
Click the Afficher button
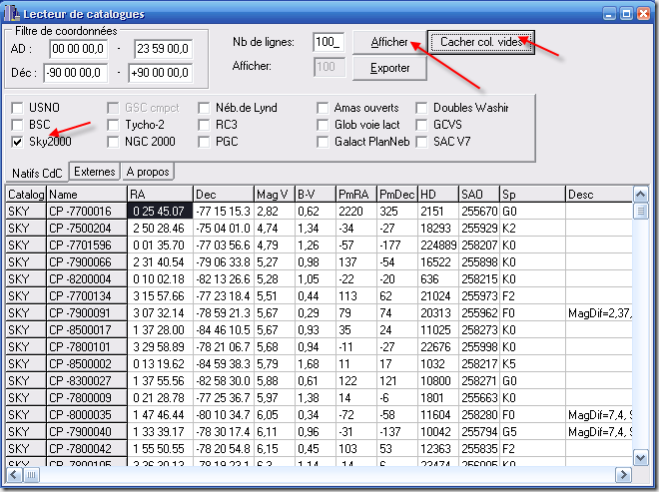[x=389, y=42]
